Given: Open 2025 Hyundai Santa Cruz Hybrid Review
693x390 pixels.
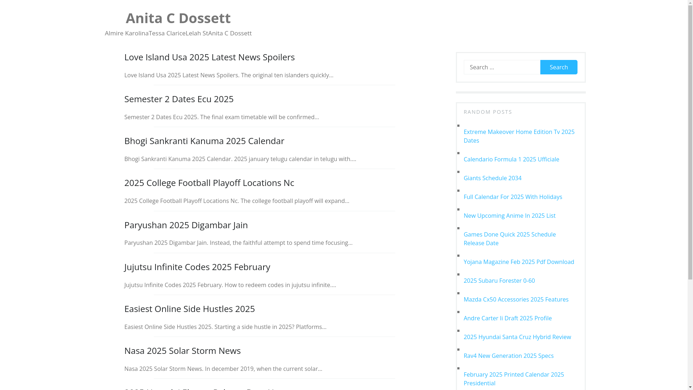Looking at the screenshot, I should pyautogui.click(x=517, y=337).
